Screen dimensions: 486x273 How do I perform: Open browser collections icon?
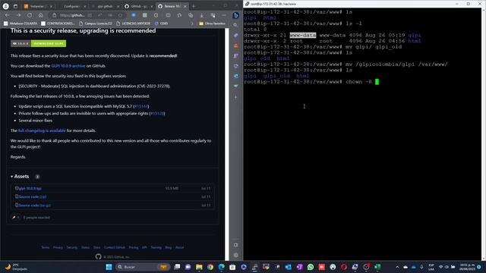click(x=191, y=15)
